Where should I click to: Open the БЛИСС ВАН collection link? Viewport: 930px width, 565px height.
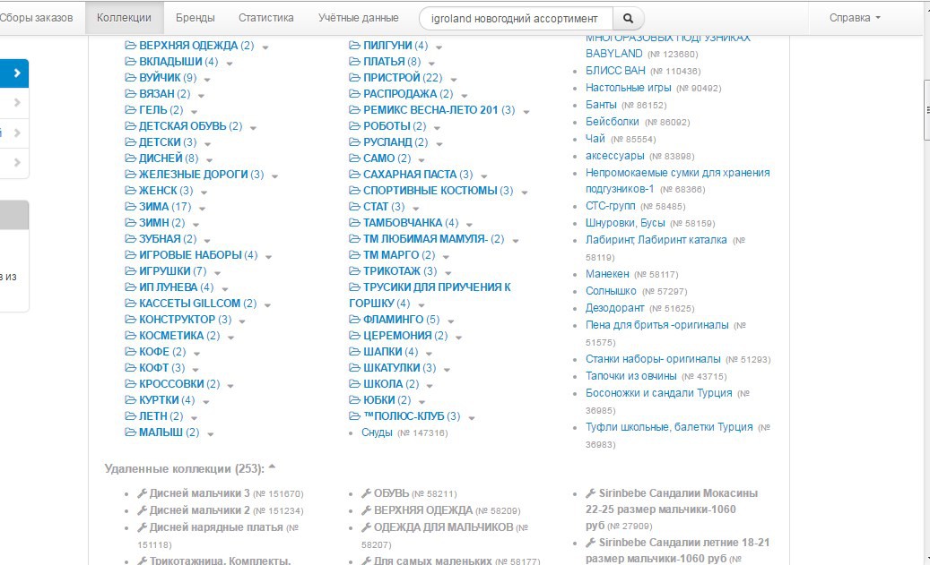(615, 71)
